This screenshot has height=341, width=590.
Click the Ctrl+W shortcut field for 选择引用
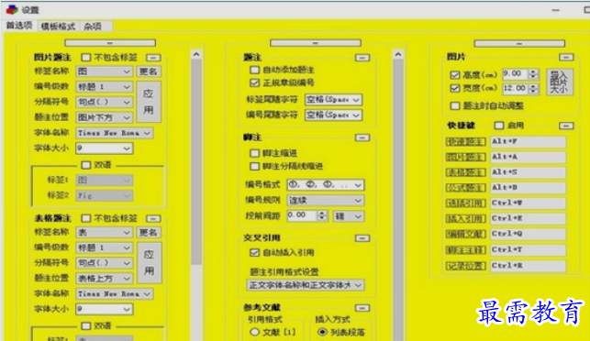point(528,203)
